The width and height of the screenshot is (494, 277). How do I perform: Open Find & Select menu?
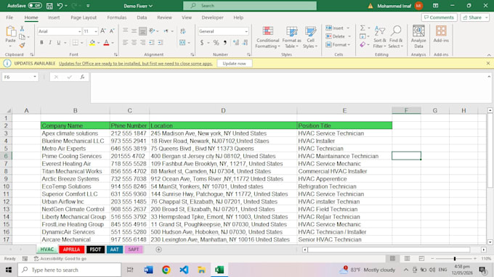click(x=396, y=37)
